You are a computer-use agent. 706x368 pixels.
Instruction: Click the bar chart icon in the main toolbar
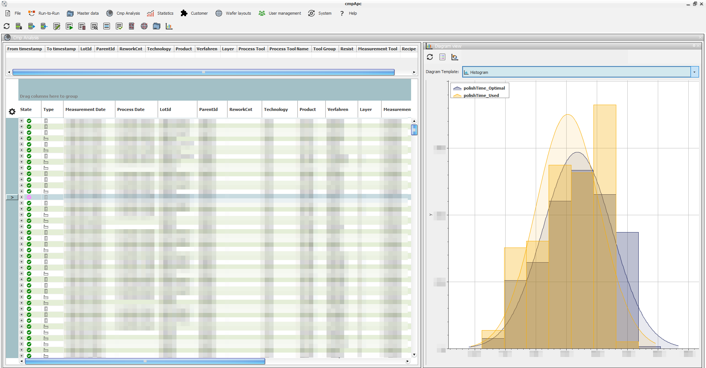coord(169,26)
